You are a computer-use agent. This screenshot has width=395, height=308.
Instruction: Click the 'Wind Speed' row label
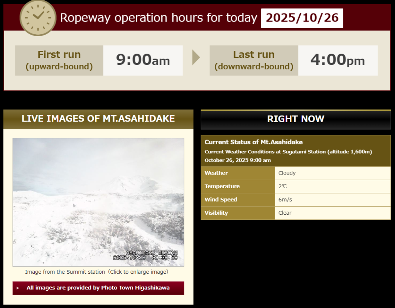(221, 200)
